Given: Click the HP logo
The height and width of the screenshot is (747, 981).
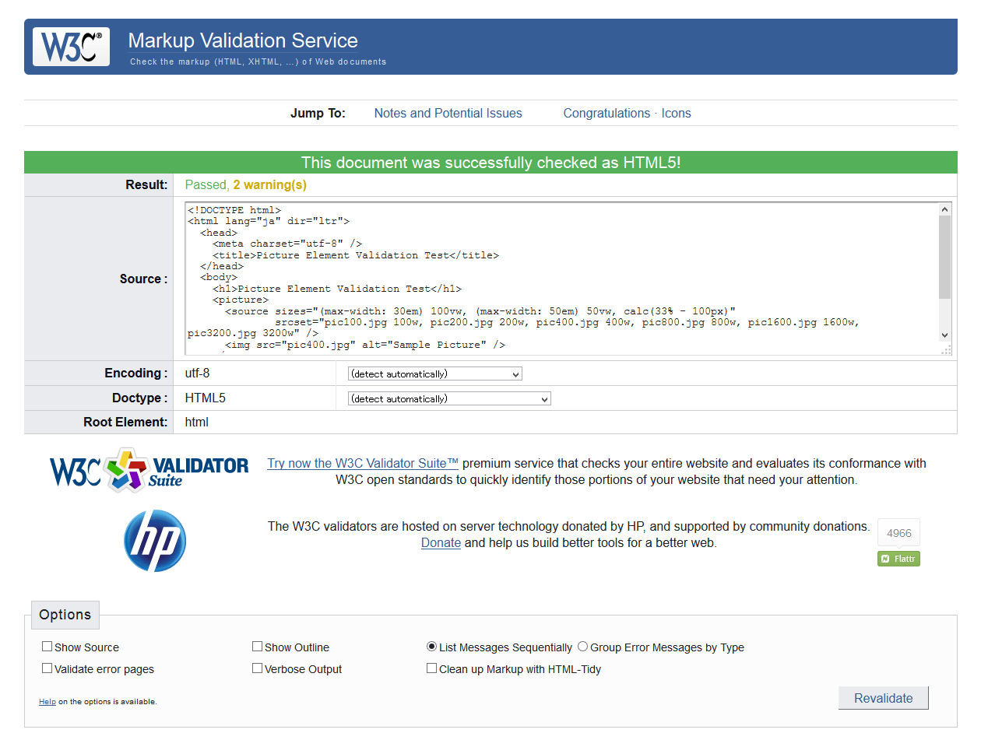Looking at the screenshot, I should (154, 540).
